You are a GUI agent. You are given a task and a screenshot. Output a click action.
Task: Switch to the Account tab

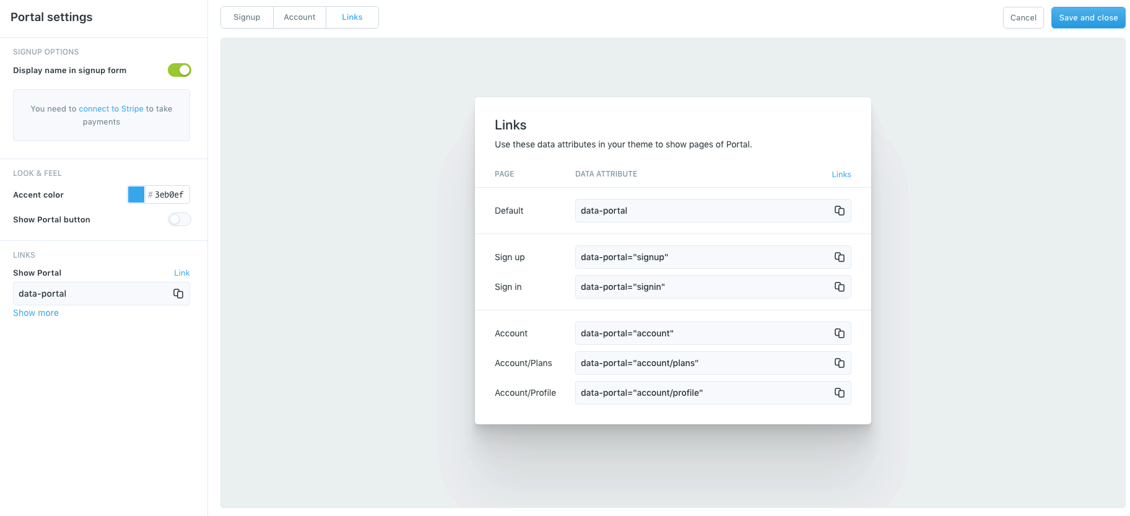[300, 17]
